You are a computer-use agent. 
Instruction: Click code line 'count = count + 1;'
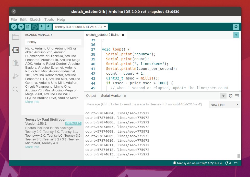point(125,73)
